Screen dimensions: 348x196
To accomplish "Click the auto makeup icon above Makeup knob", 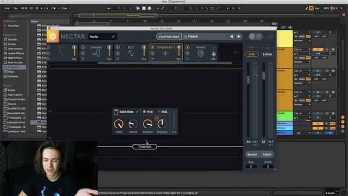I will tap(157, 119).
